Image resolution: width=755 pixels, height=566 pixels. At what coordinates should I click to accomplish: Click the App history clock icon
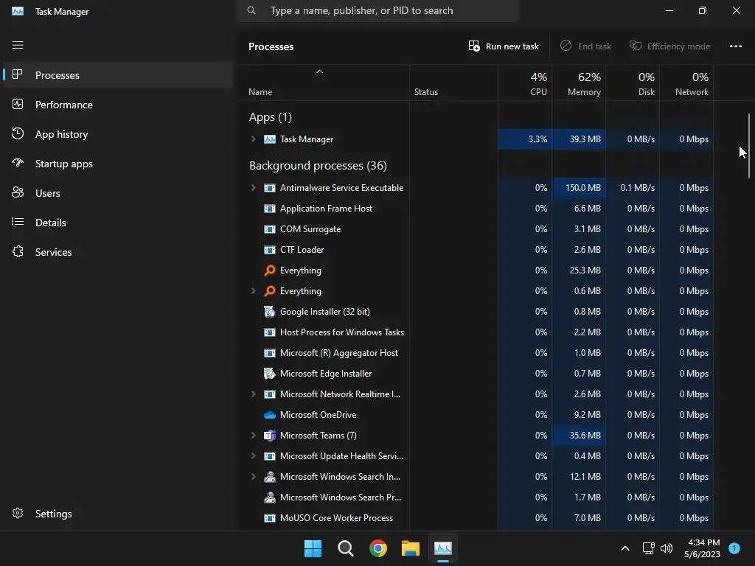point(18,134)
